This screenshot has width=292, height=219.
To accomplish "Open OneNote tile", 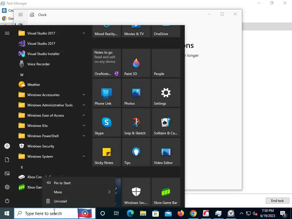I will click(x=107, y=63).
